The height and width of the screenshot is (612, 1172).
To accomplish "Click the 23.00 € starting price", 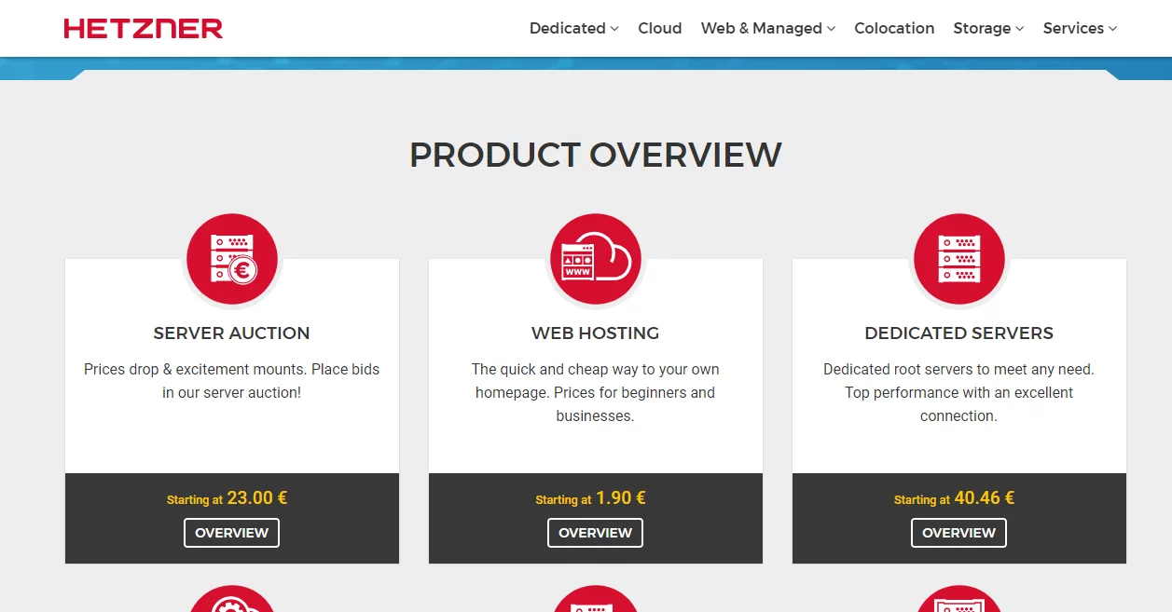I will coord(256,498).
